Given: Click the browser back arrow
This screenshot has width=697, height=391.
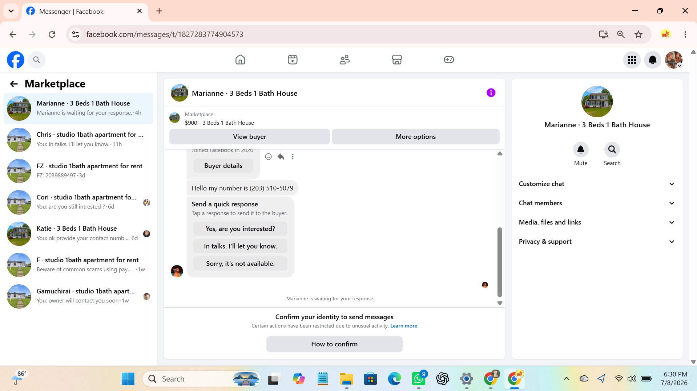Looking at the screenshot, I should (13, 34).
